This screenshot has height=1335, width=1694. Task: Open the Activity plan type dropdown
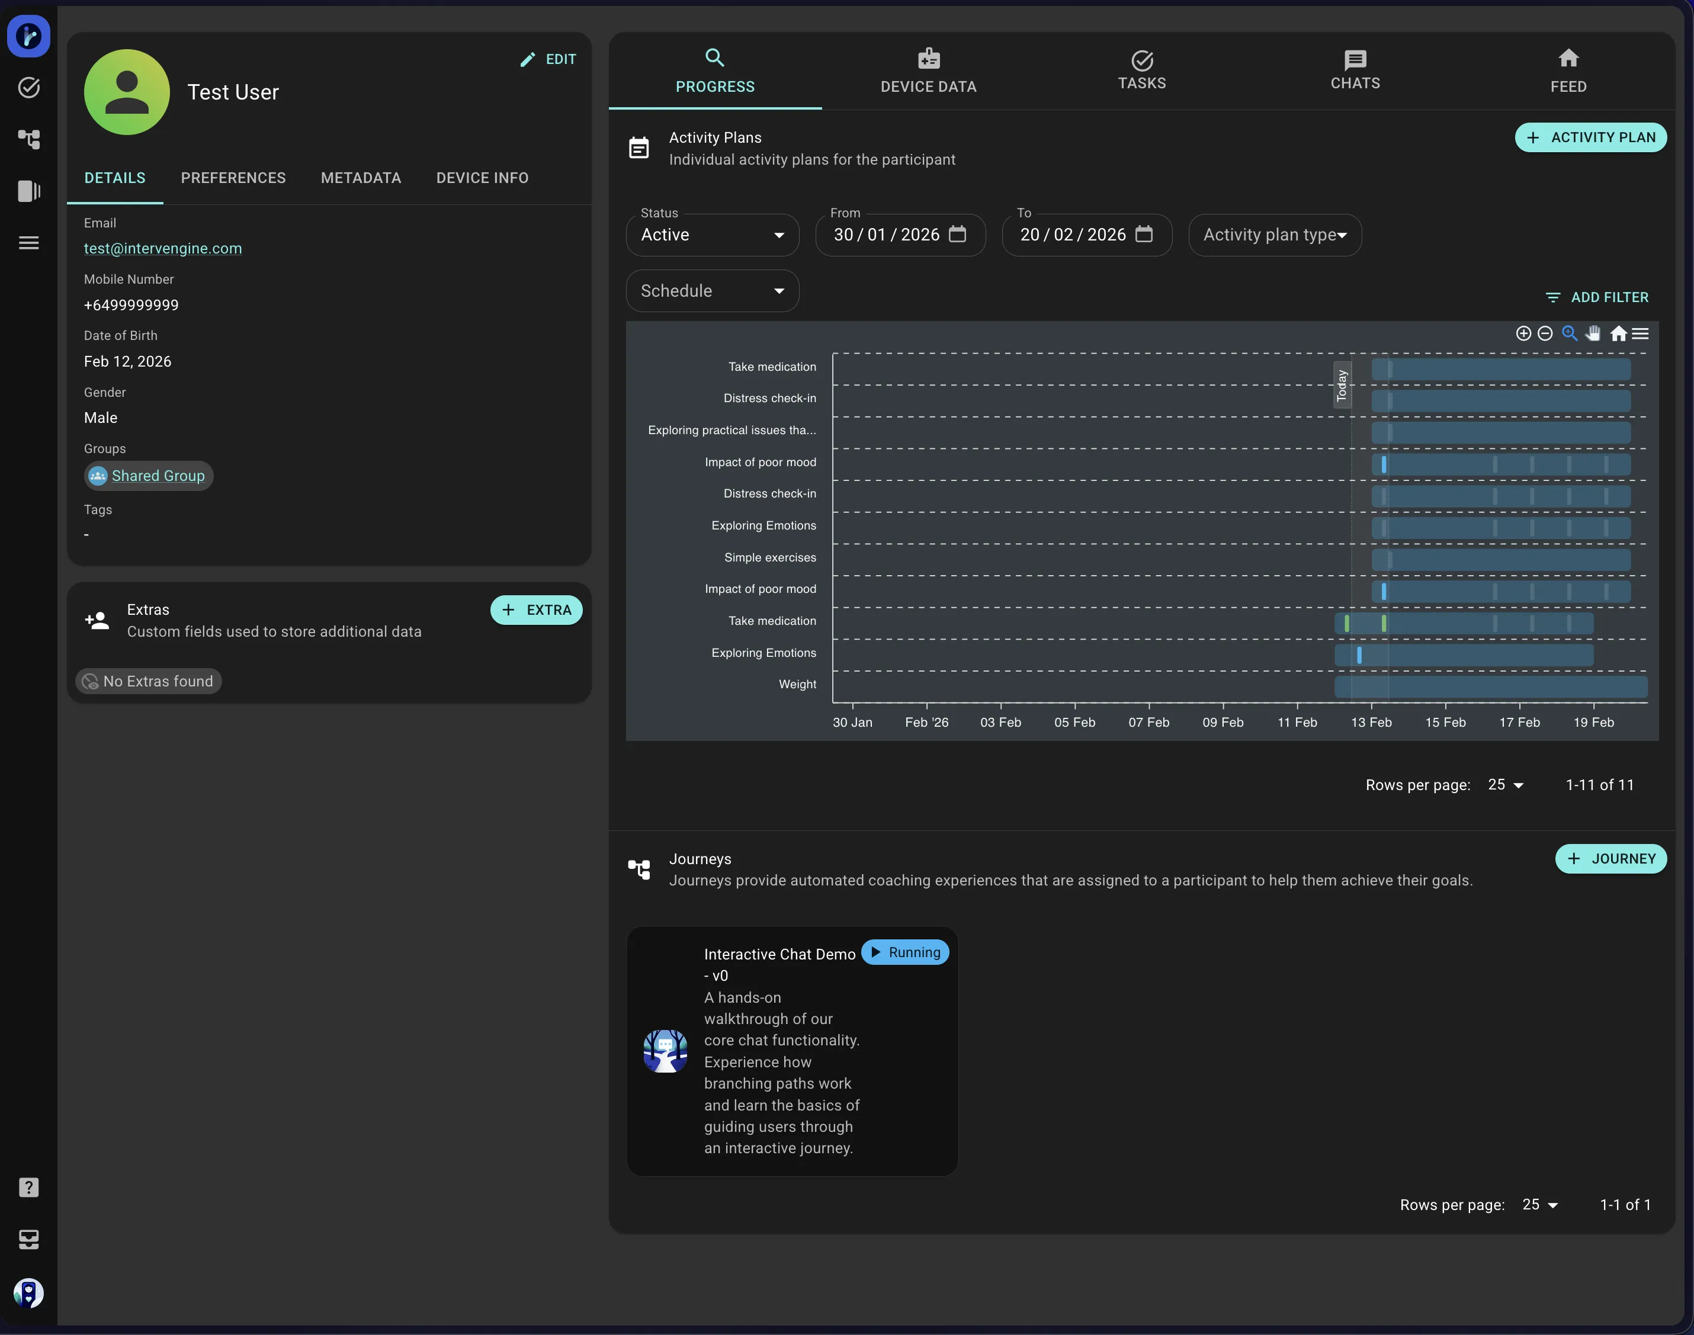pos(1274,235)
